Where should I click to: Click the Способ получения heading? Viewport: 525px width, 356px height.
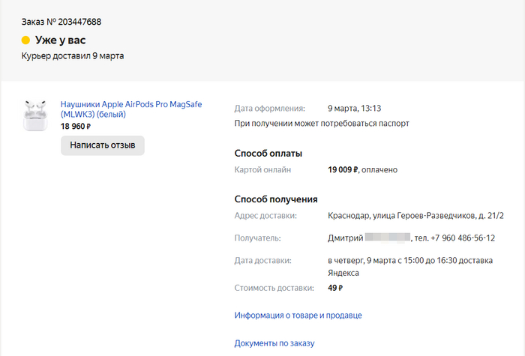(x=276, y=199)
